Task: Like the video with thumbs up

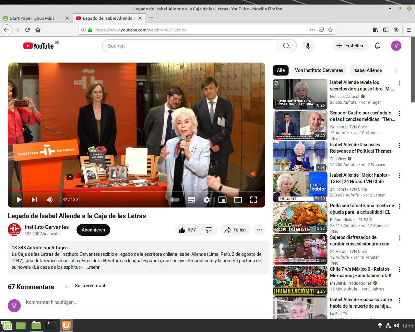Action: pyautogui.click(x=188, y=230)
